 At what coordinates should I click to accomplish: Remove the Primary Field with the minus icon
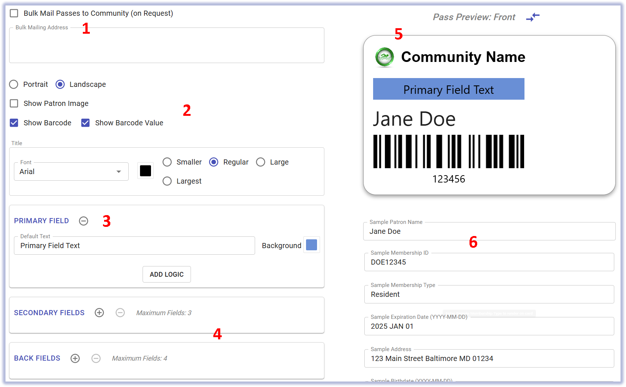(84, 221)
